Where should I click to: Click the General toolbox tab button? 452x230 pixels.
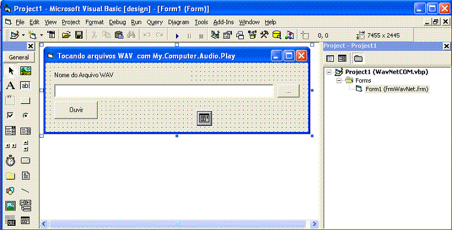click(x=18, y=57)
